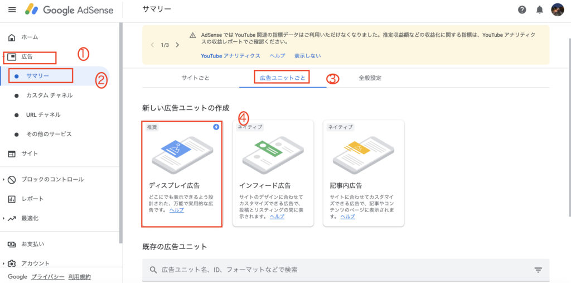Screen dimensions: 571x283
Task: Click the 広告 ads icon in sidebar
Action: pos(12,56)
